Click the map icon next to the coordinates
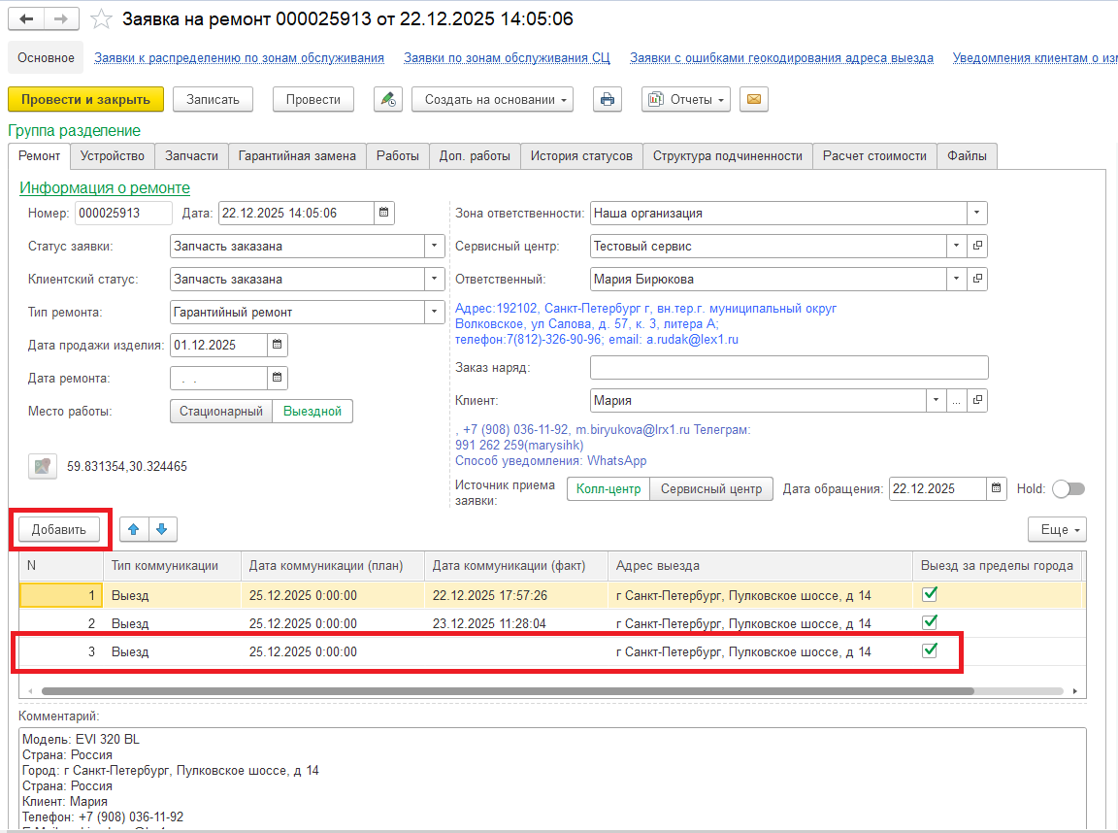 click(x=42, y=466)
